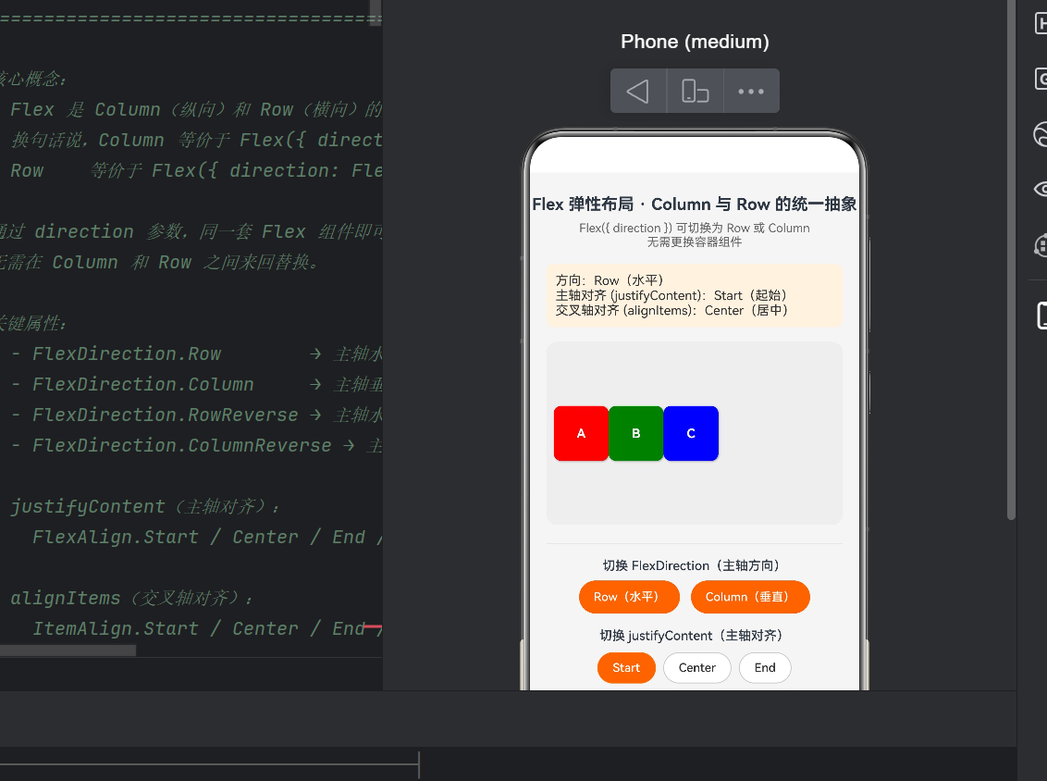Click the '切换 justifyContent（主轴对齐）' label
Screen dimensions: 1047x781
[691, 636]
